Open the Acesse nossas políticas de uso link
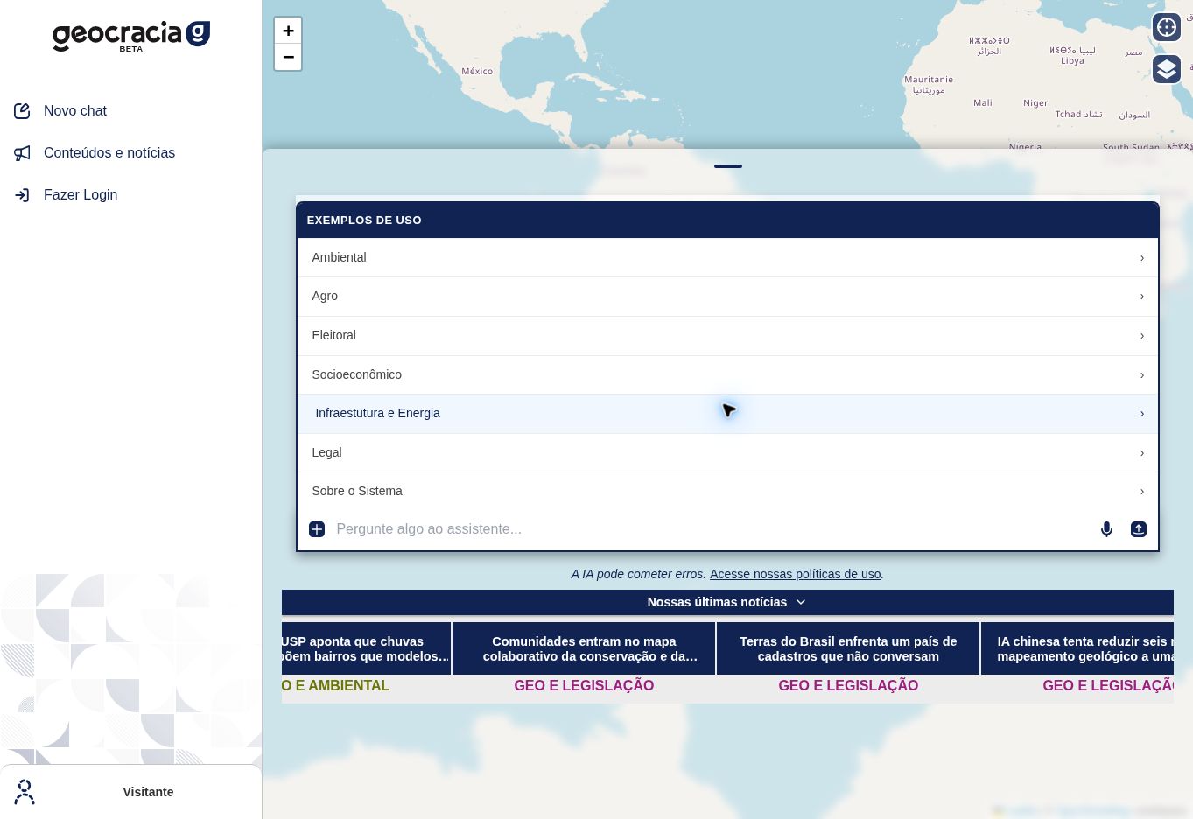Screen dimensions: 1193x819 (795, 574)
